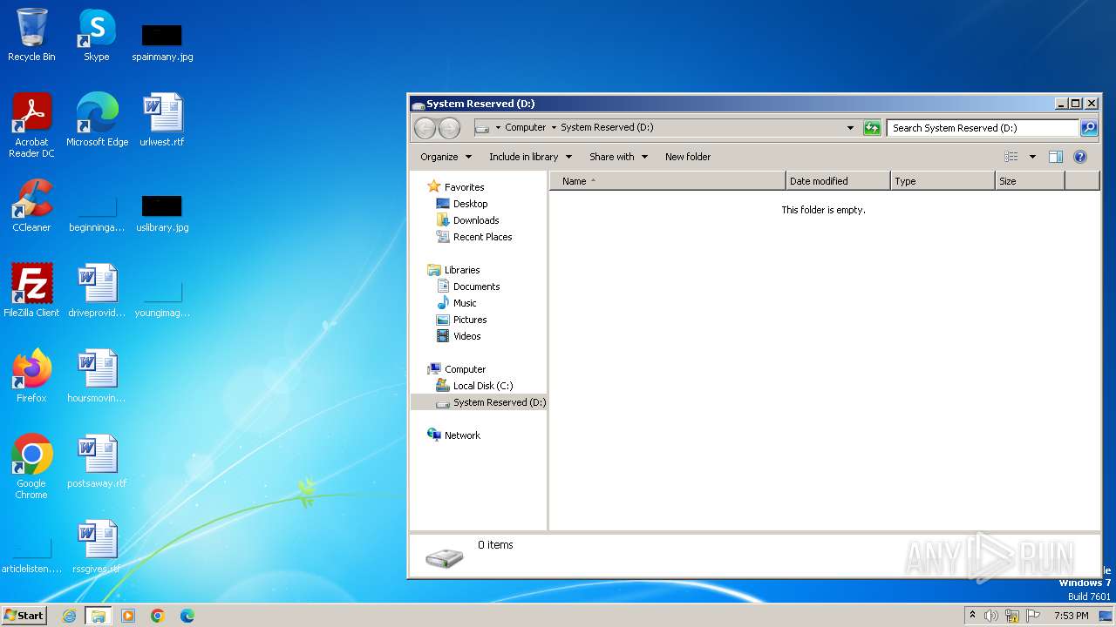Sort by the Name column header
Image resolution: width=1116 pixels, height=627 pixels.
(667, 181)
